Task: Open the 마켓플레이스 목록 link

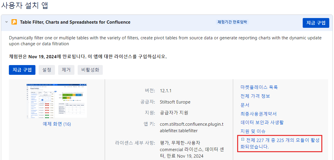Action: [x=259, y=87]
